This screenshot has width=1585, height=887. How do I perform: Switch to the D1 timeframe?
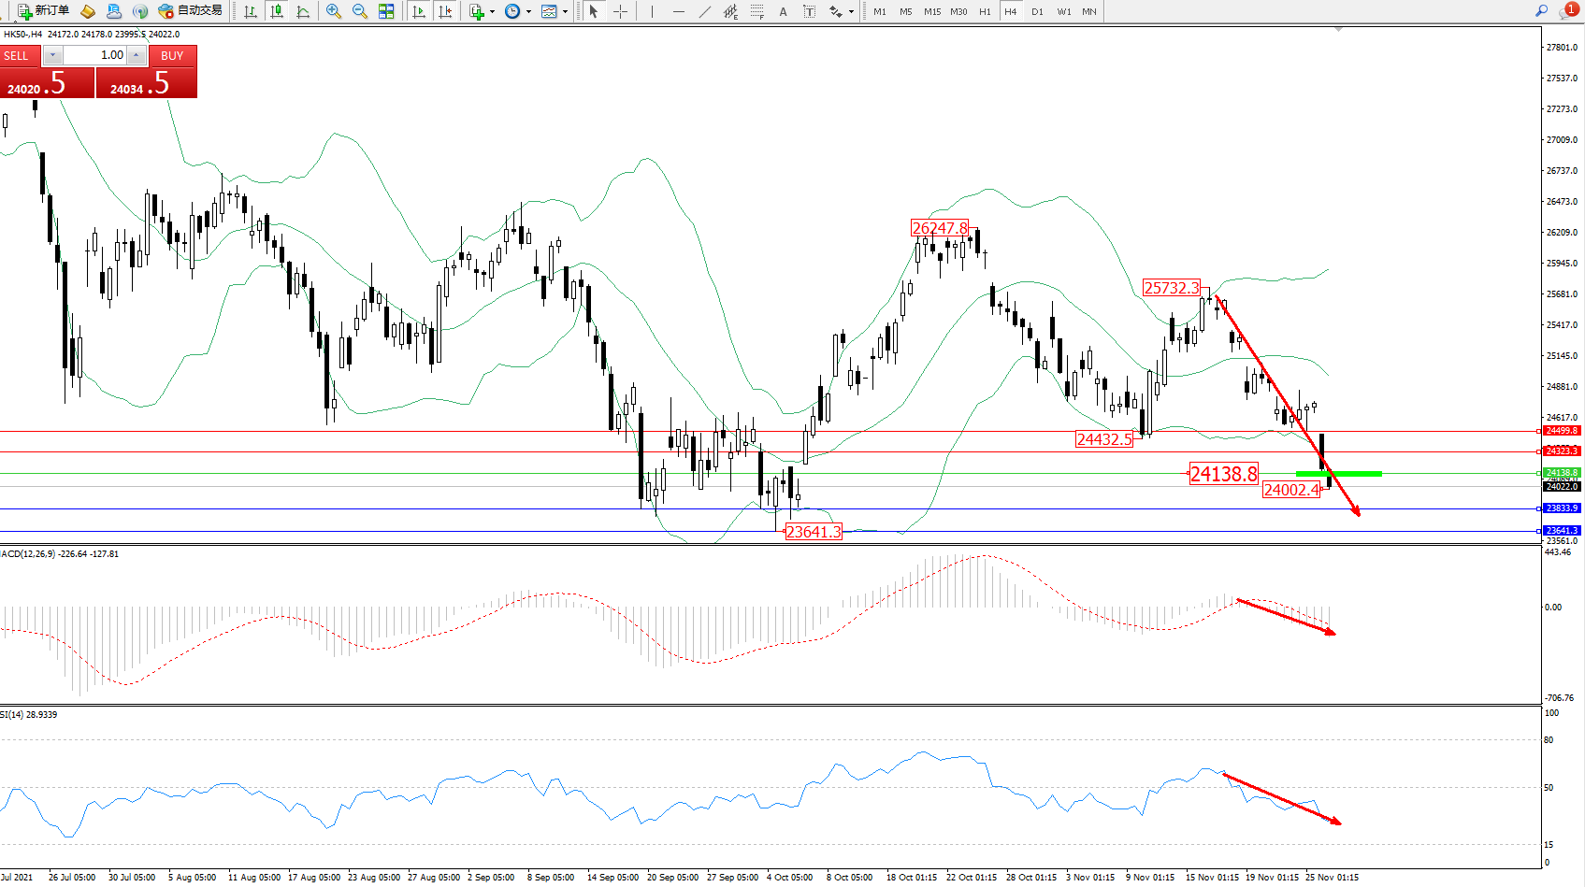click(1037, 11)
